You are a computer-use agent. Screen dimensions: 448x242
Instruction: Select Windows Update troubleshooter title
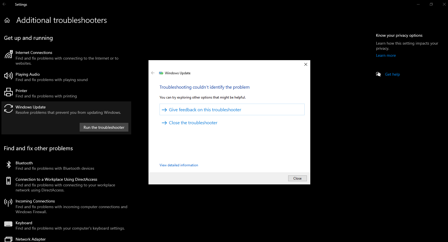(31, 107)
